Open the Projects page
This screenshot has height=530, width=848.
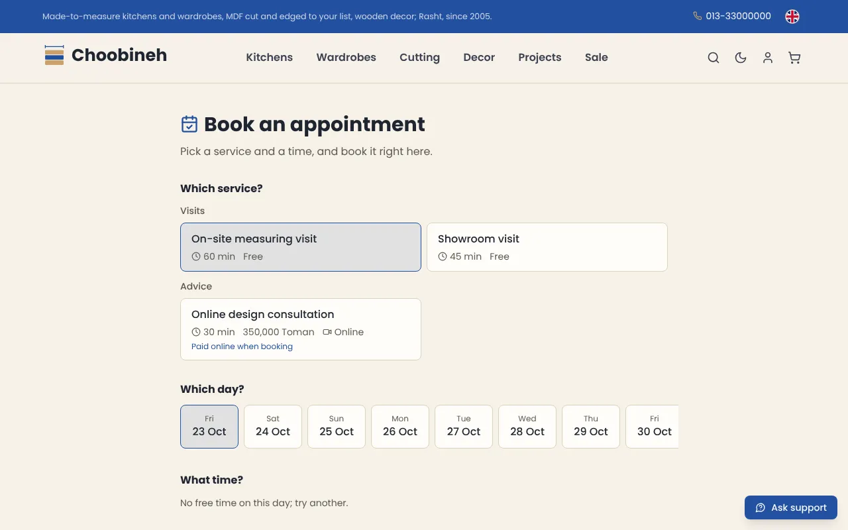coord(540,58)
